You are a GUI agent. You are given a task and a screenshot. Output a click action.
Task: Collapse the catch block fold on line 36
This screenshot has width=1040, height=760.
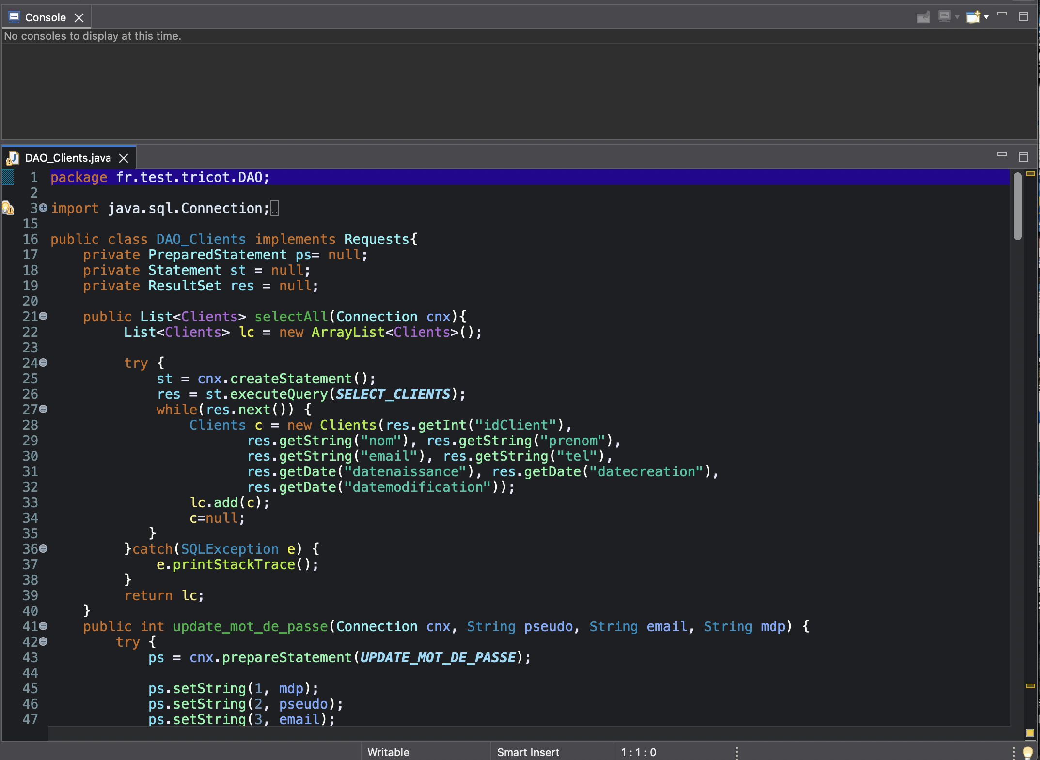coord(43,549)
